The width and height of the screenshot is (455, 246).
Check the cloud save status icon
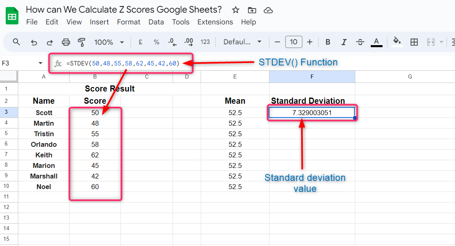click(x=268, y=11)
